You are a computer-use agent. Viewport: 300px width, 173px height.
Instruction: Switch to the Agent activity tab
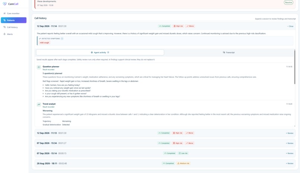pyautogui.click(x=100, y=52)
